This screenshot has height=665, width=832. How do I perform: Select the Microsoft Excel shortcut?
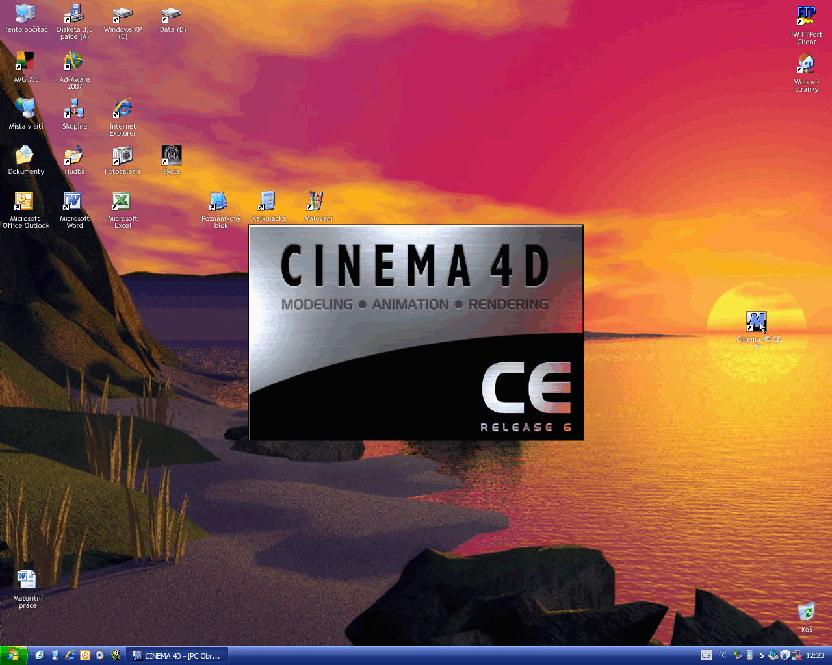123,210
